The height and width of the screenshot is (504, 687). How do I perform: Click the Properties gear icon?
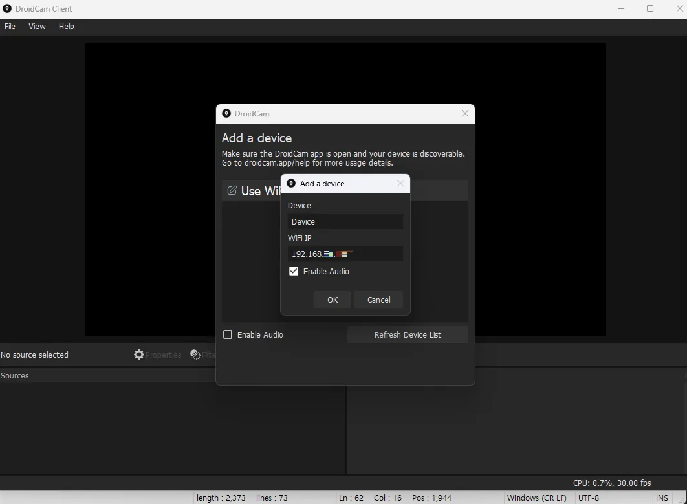coord(139,355)
